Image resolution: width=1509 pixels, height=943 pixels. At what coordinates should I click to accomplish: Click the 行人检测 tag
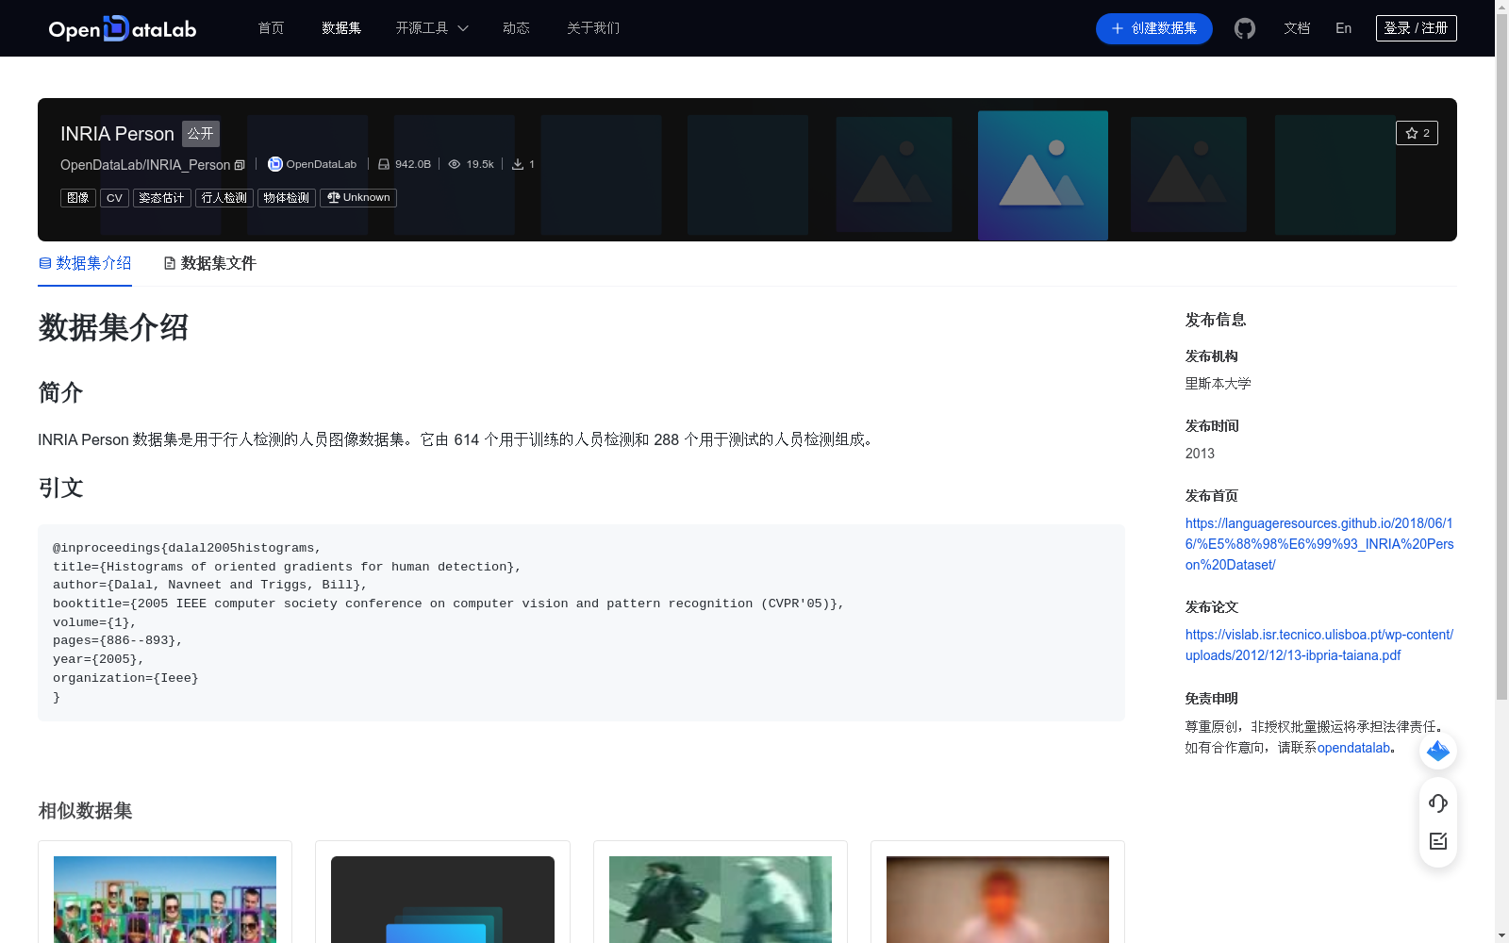[x=224, y=198]
